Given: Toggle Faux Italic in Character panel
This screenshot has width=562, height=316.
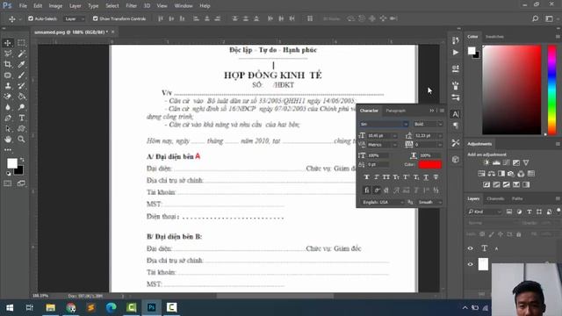Looking at the screenshot, I should click(377, 177).
